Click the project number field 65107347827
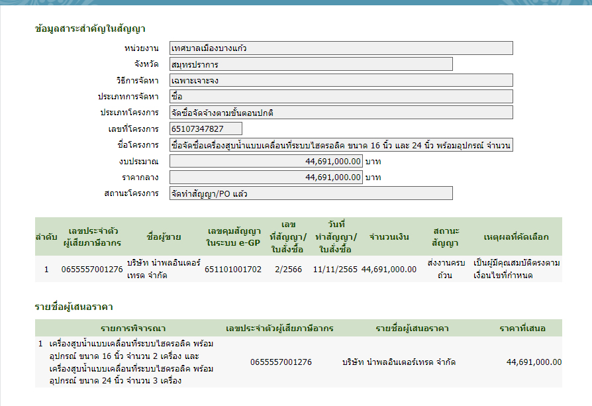592x406 pixels. [x=205, y=128]
